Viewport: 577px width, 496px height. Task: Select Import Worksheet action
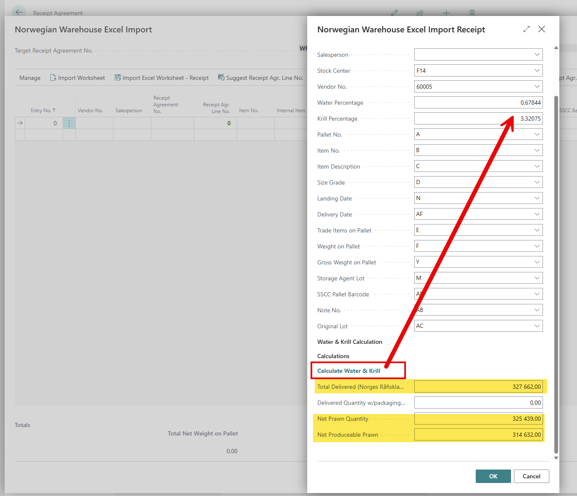[x=77, y=78]
